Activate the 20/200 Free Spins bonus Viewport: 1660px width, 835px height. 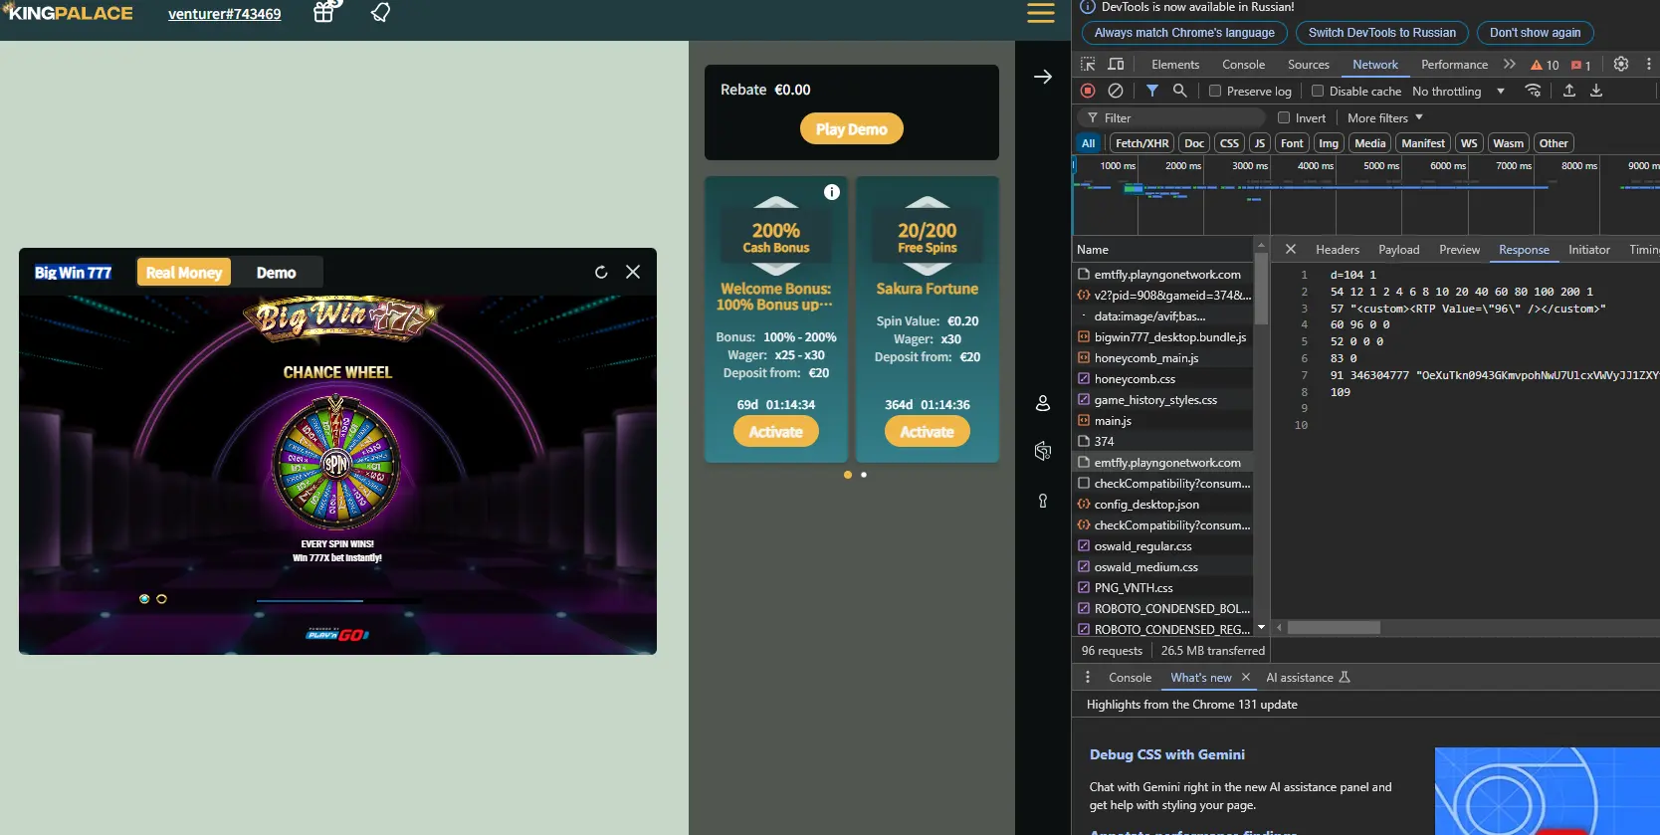[x=928, y=431]
